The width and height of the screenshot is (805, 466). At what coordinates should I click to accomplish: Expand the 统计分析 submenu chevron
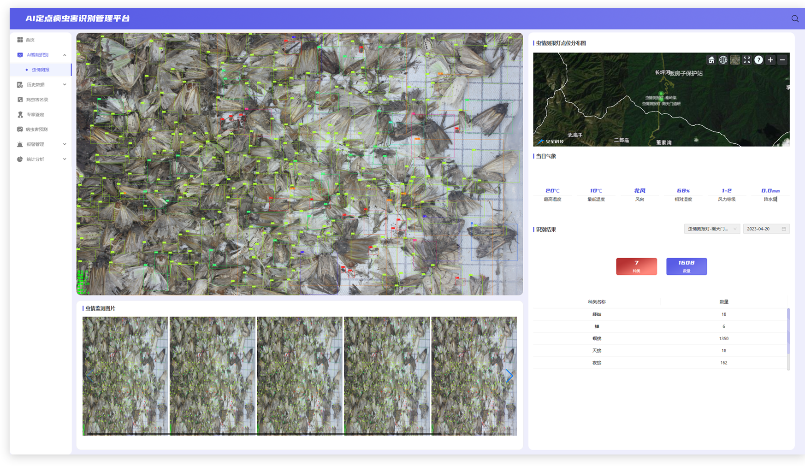[65, 159]
